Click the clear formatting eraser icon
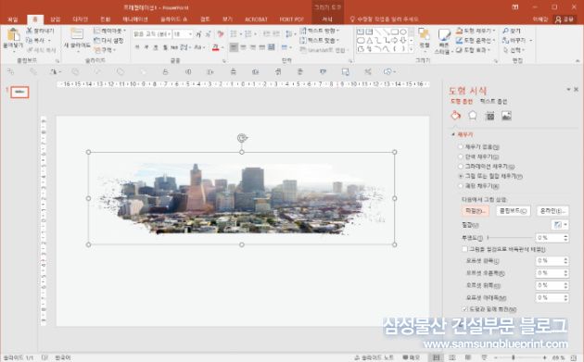Screen dimensions: 584x362 pos(221,34)
